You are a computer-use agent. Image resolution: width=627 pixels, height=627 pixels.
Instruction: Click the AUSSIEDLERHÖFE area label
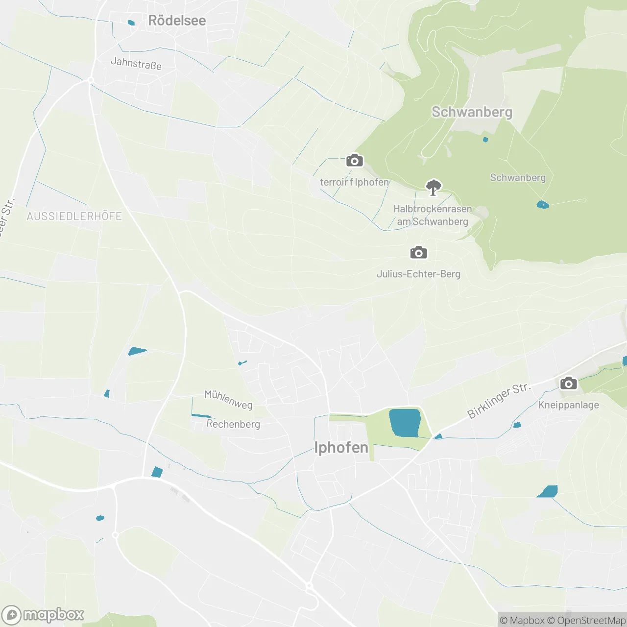pyautogui.click(x=74, y=217)
